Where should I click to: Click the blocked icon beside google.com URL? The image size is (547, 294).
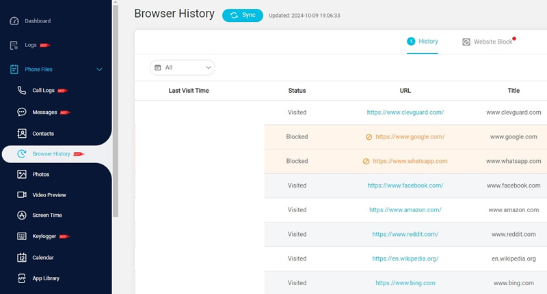tap(369, 137)
